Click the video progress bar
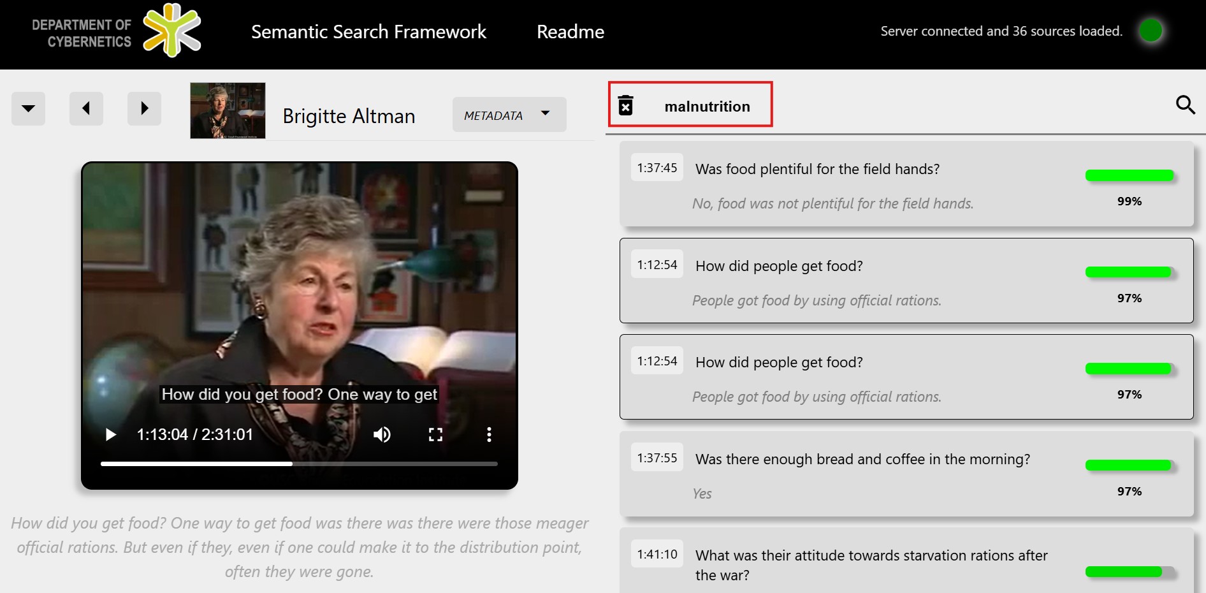The image size is (1206, 593). click(298, 464)
